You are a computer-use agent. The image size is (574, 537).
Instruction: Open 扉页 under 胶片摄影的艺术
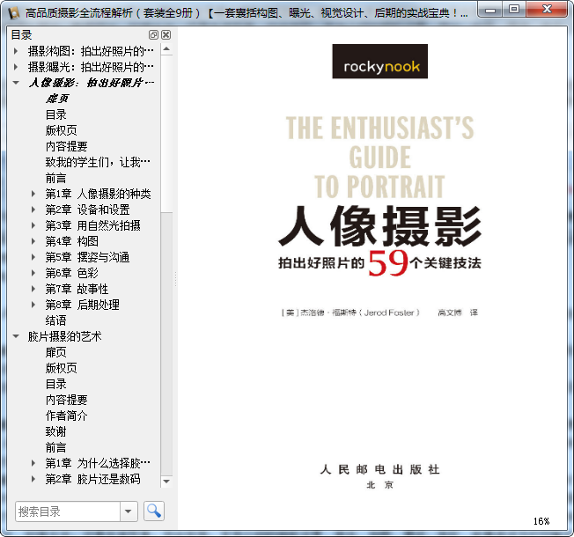click(55, 352)
